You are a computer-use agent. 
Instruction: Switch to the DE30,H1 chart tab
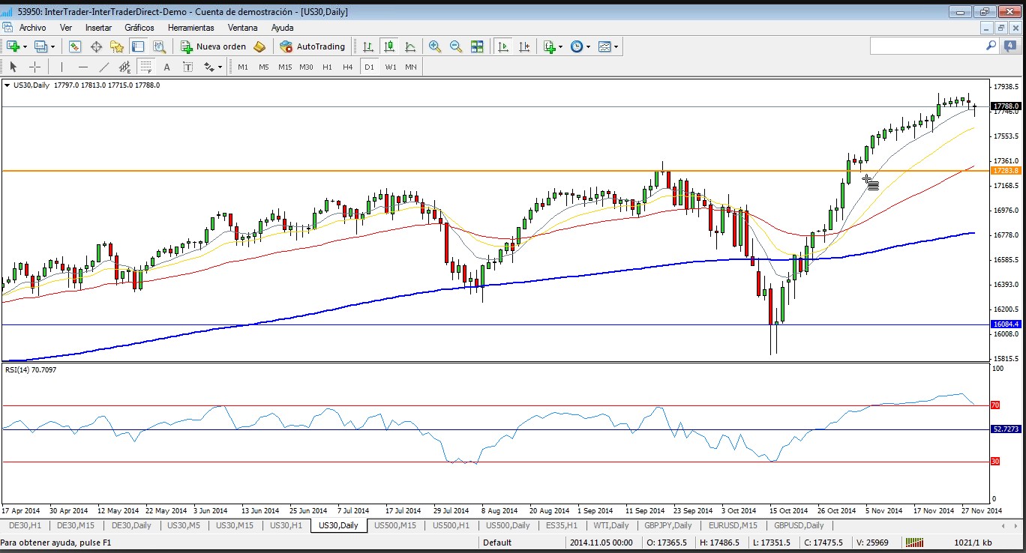25,525
